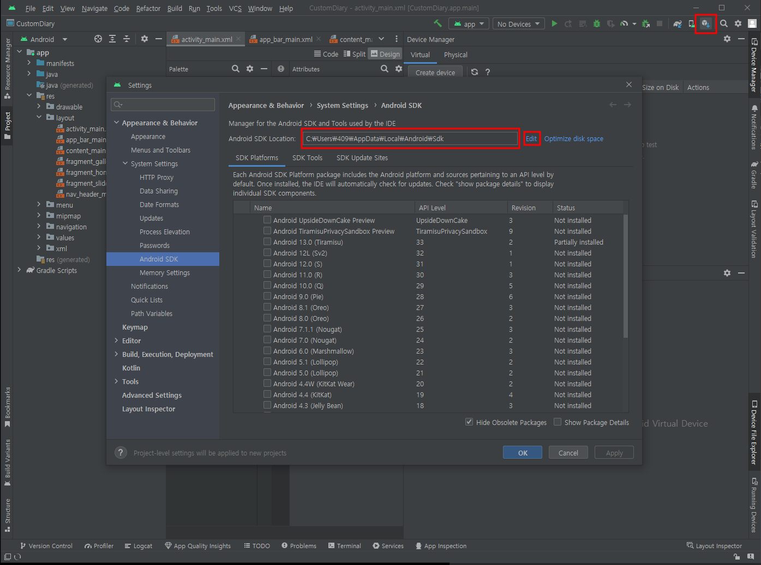The width and height of the screenshot is (761, 565).
Task: Check Android 13.0 (Tiramisu) platform
Action: [x=267, y=242]
